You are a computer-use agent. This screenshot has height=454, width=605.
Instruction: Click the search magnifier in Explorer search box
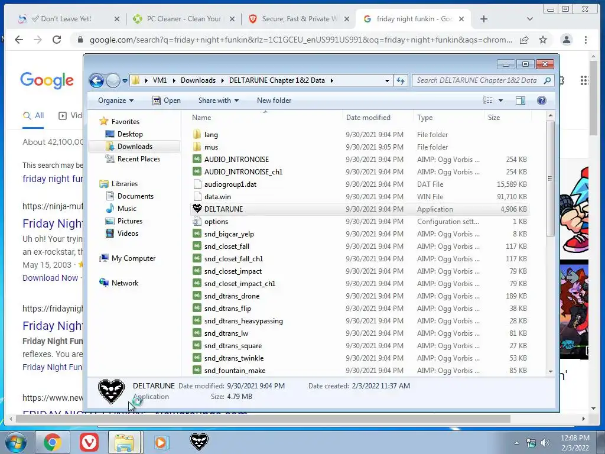coord(547,80)
